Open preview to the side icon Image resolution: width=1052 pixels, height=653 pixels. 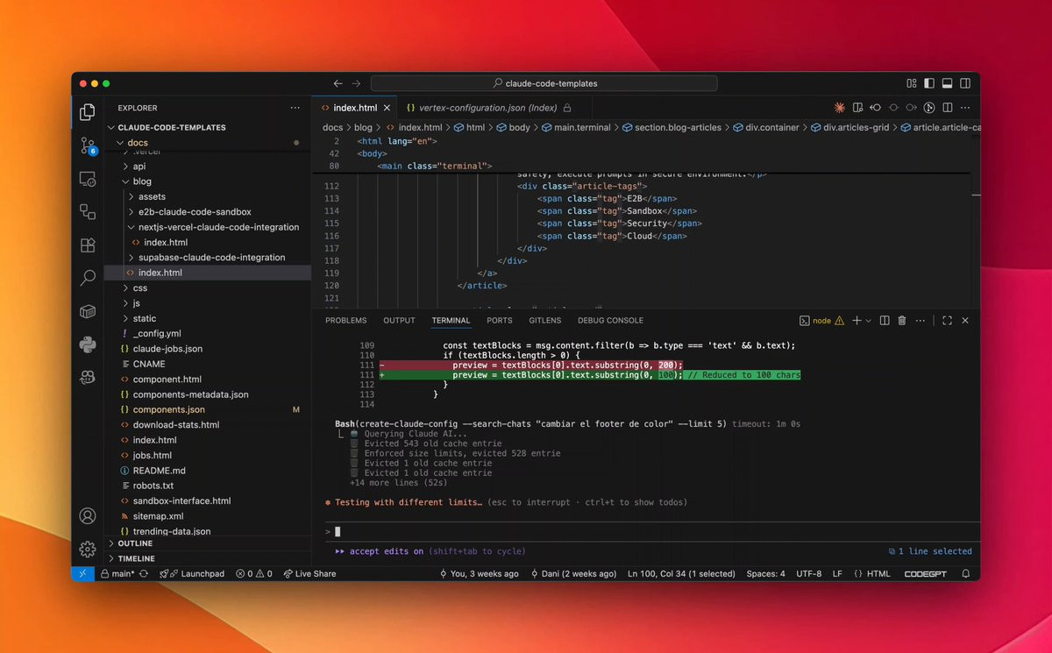pos(857,108)
